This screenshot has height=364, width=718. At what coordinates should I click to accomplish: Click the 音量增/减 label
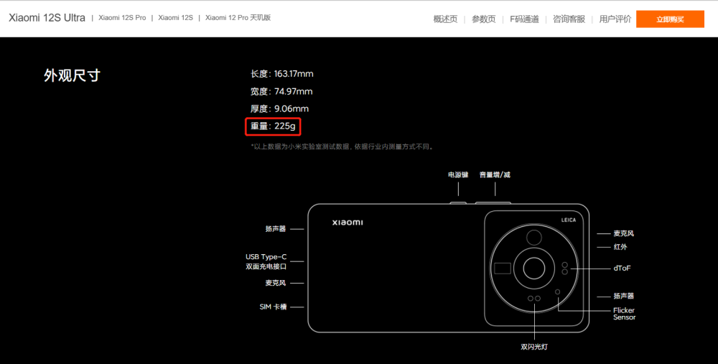coord(495,174)
